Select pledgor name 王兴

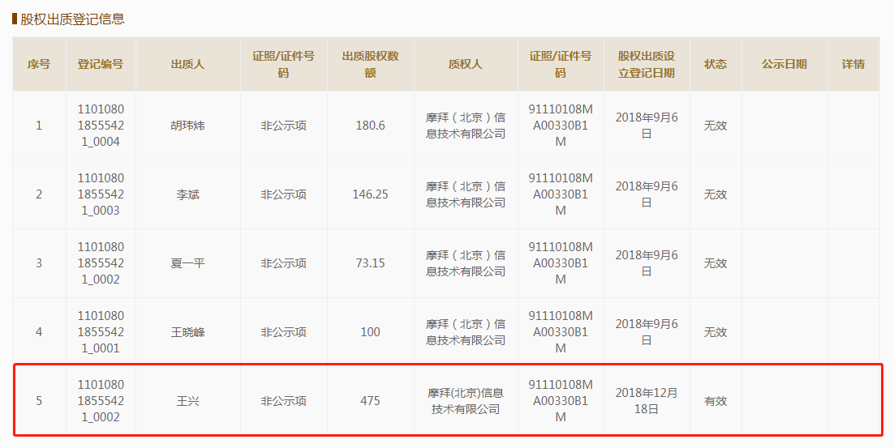[x=187, y=401]
